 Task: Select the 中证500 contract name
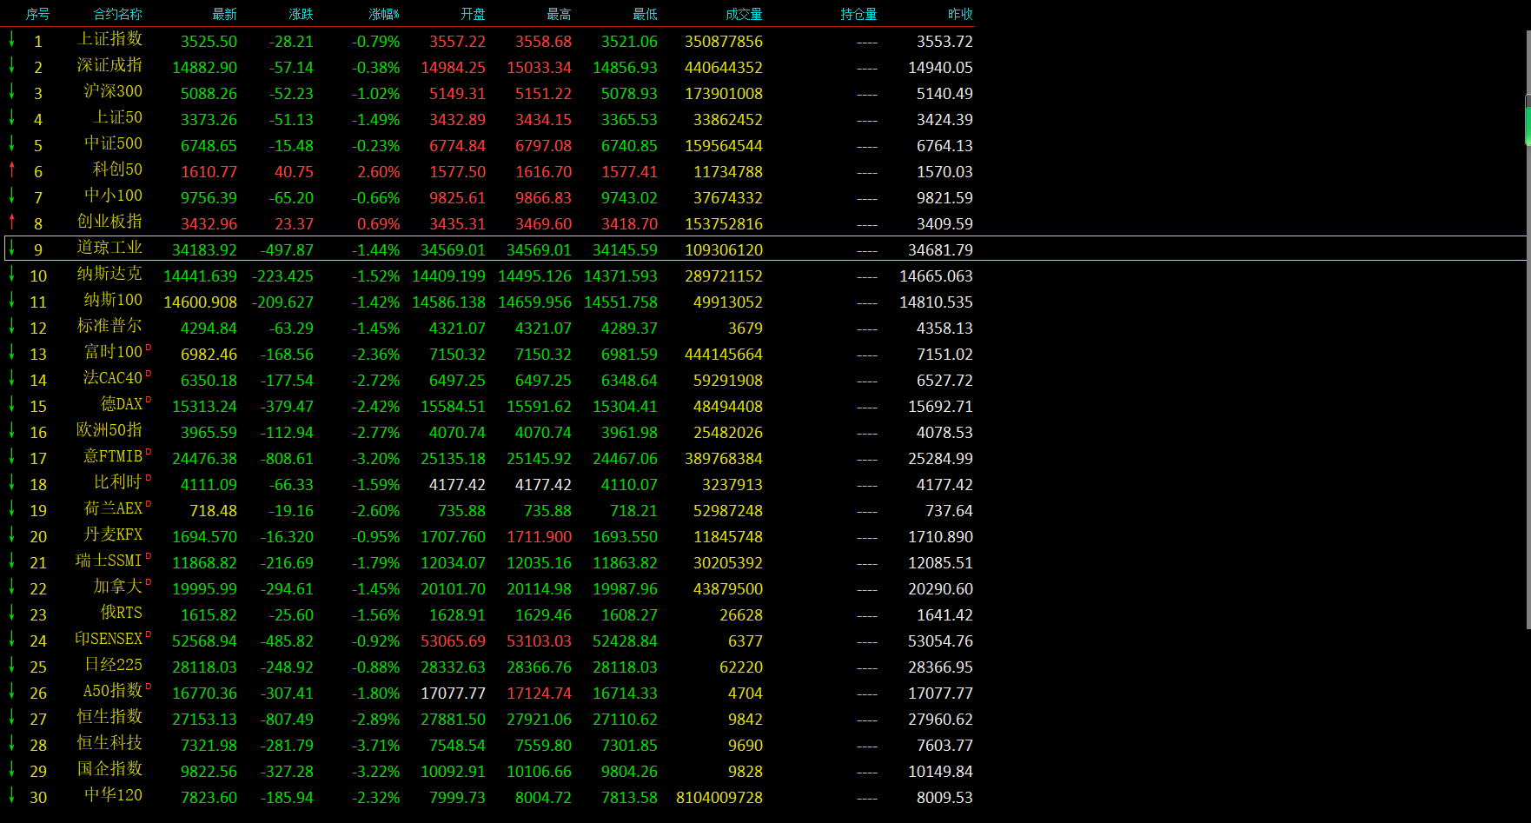tap(113, 143)
